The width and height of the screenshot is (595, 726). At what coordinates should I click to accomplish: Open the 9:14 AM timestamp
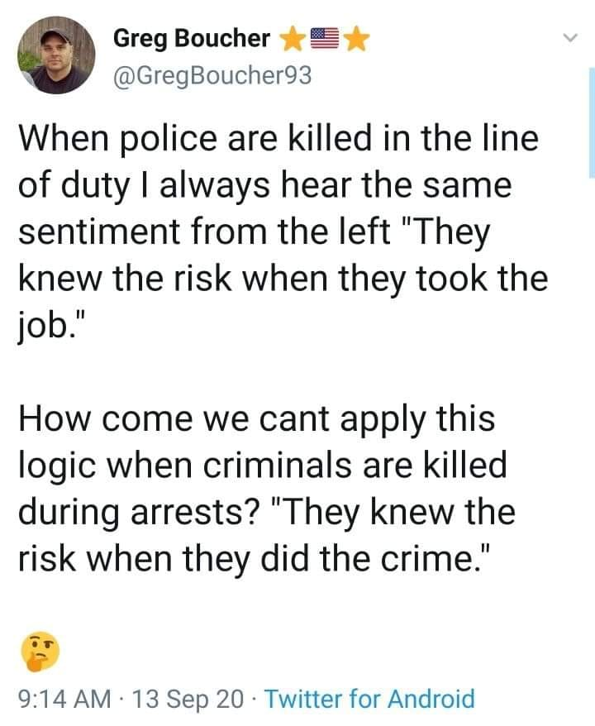coord(64,698)
